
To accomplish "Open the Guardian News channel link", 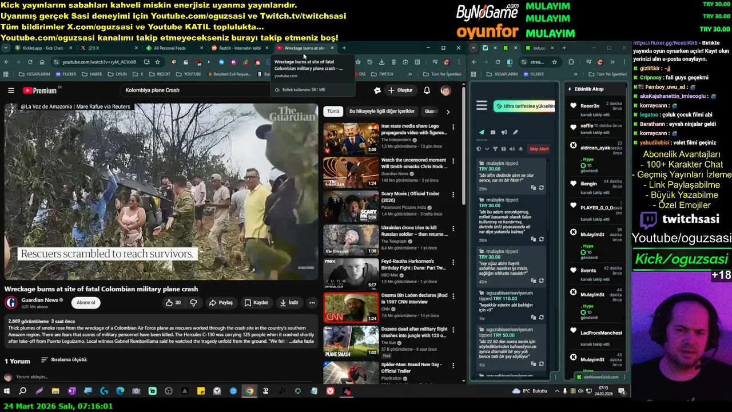I will [39, 300].
